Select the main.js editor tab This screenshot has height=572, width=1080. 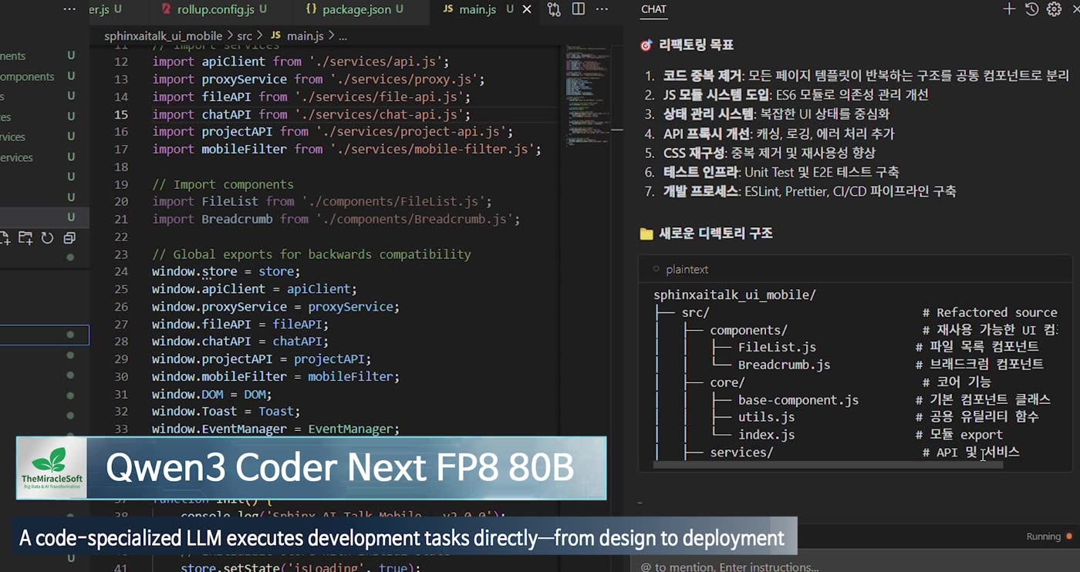[x=478, y=9]
